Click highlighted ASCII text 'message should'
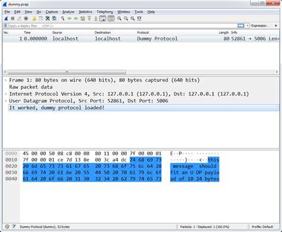 pos(195,166)
